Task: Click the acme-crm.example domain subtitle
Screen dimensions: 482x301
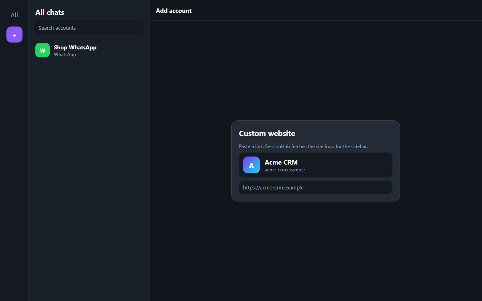Action: [x=285, y=170]
